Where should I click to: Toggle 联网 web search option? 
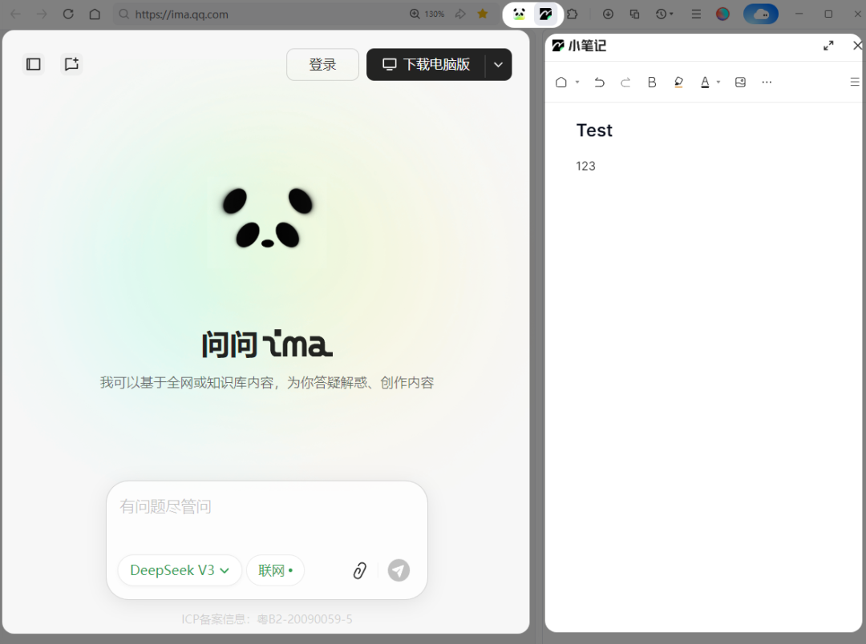[275, 570]
